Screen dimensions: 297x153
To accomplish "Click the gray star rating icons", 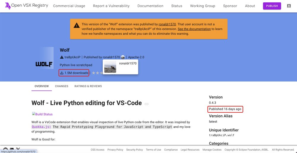I will click(x=97, y=73).
